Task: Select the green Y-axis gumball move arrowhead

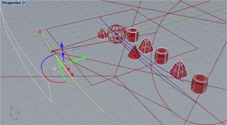Action: [84, 58]
